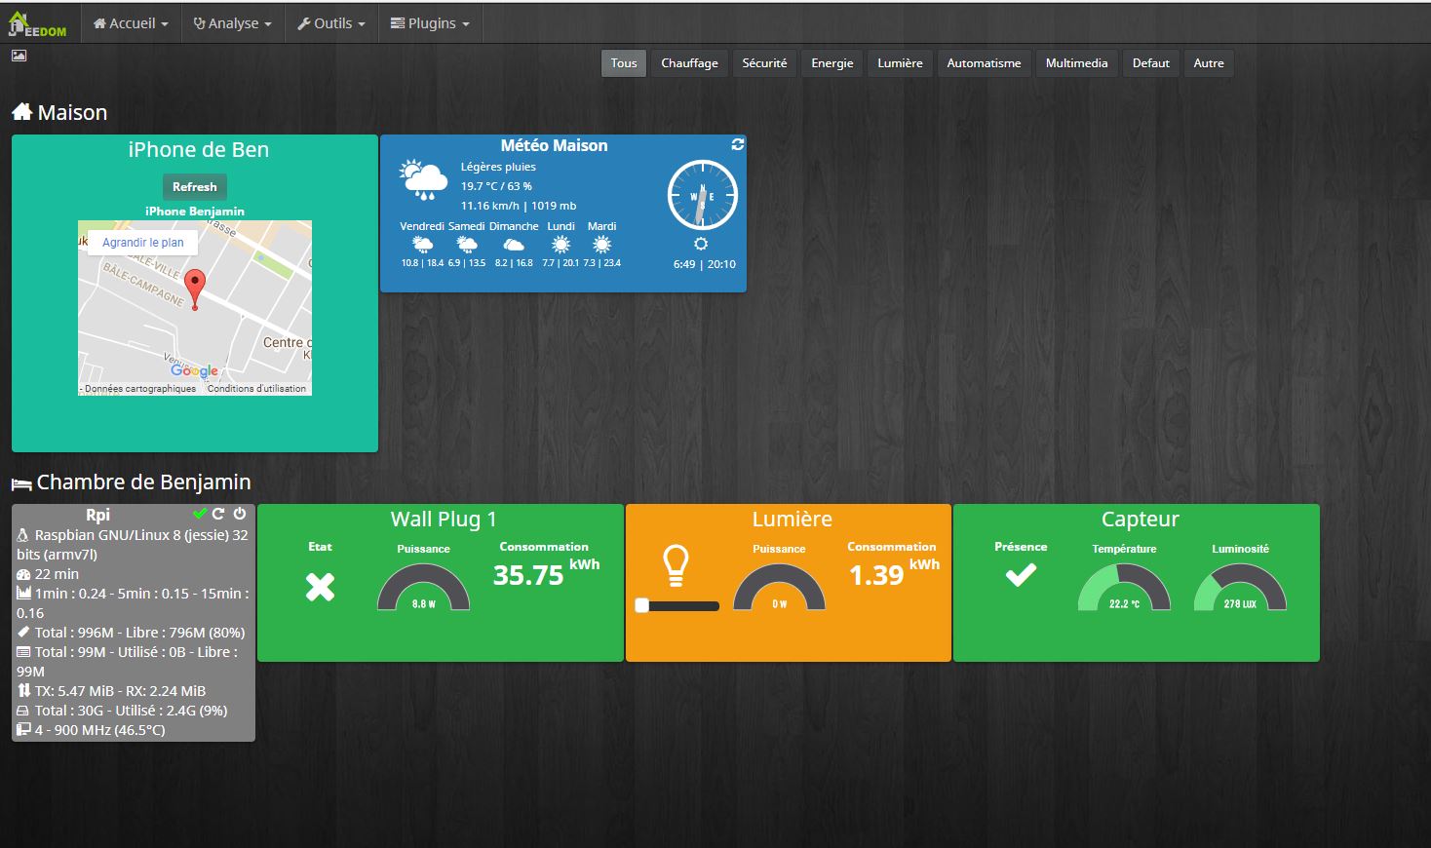The width and height of the screenshot is (1431, 848).
Task: Click the Capteur Présence checkmark
Action: [1021, 575]
